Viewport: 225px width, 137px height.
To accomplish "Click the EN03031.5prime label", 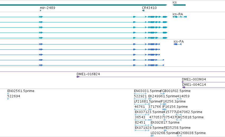I will (x=147, y=91).
